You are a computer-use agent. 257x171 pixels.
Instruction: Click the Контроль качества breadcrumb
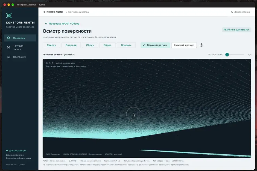pos(78,12)
